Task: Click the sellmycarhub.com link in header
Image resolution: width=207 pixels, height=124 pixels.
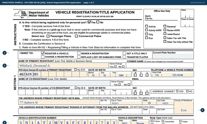Action: [197, 2]
